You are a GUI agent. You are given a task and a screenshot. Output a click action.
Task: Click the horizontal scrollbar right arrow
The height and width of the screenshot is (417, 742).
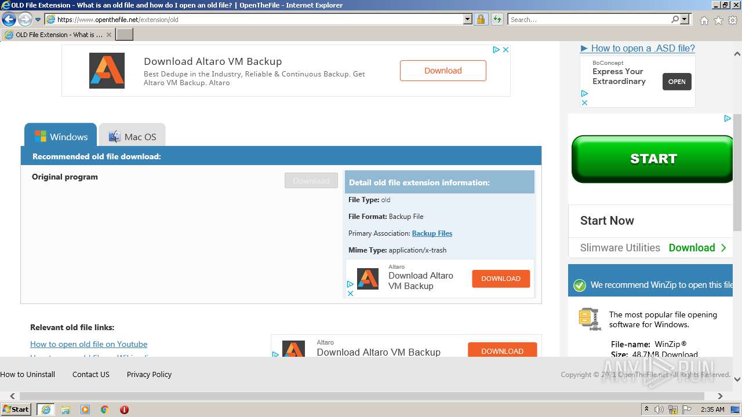[x=720, y=396]
